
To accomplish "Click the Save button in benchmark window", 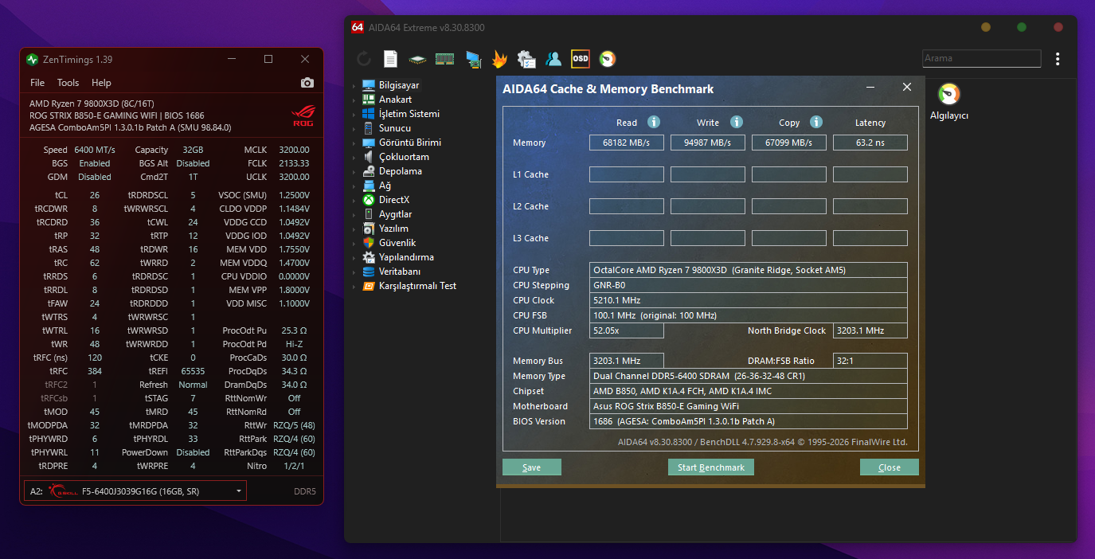I will point(532,467).
